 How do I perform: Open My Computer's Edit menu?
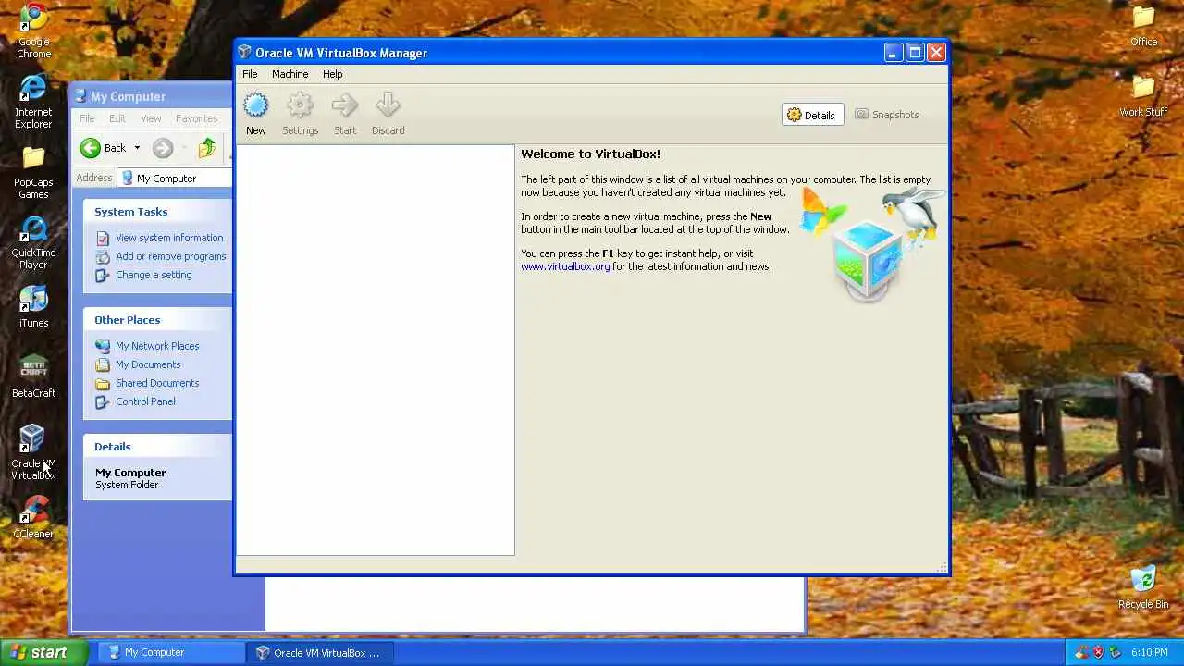[x=117, y=118]
